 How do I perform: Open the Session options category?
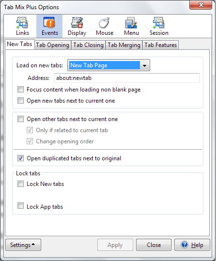[159, 26]
